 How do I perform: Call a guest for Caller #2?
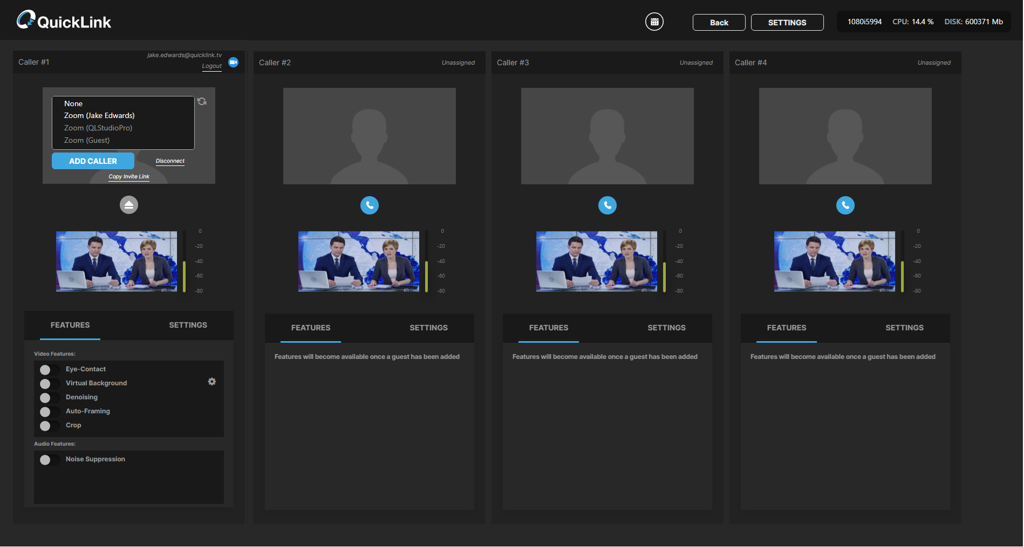click(x=370, y=205)
